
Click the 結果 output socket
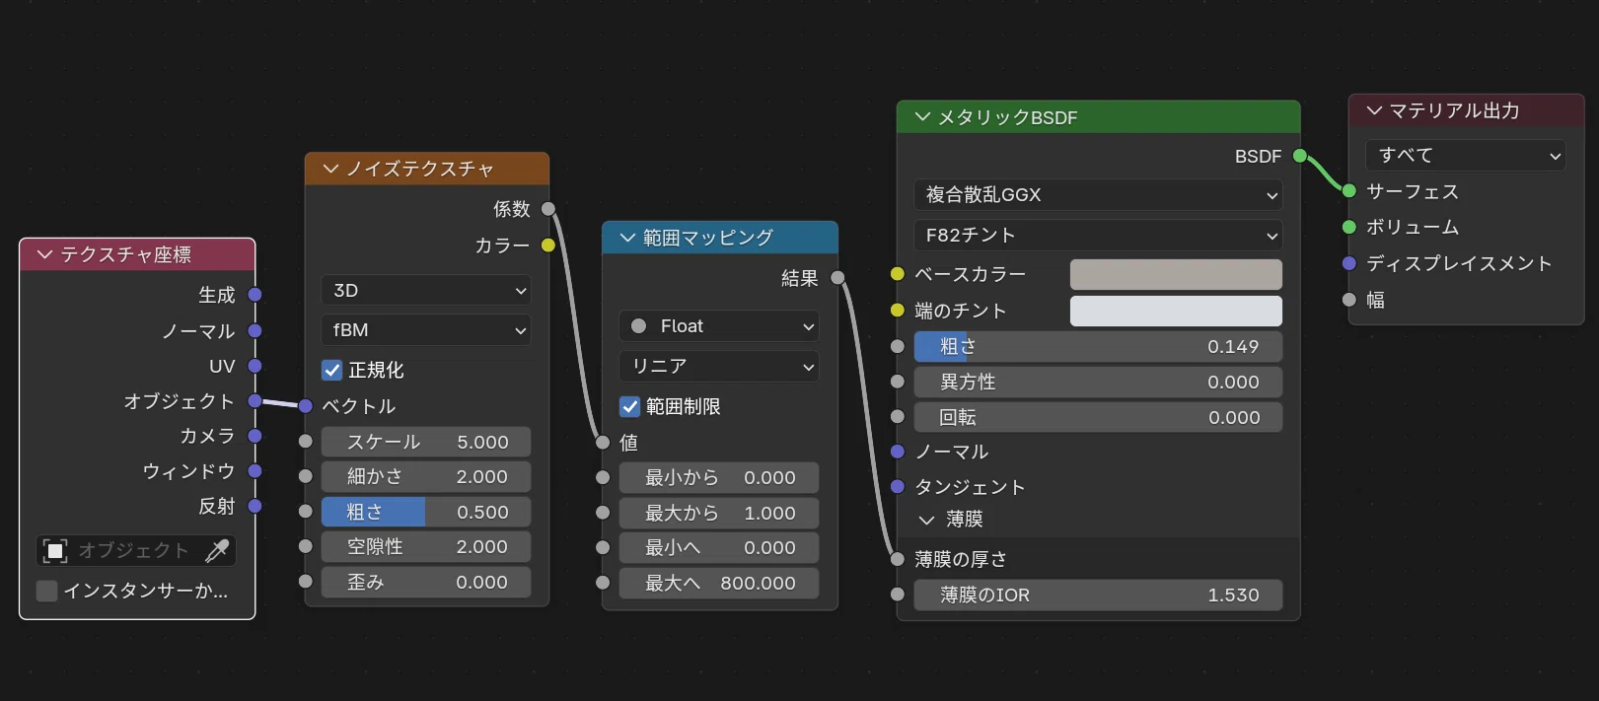point(837,278)
